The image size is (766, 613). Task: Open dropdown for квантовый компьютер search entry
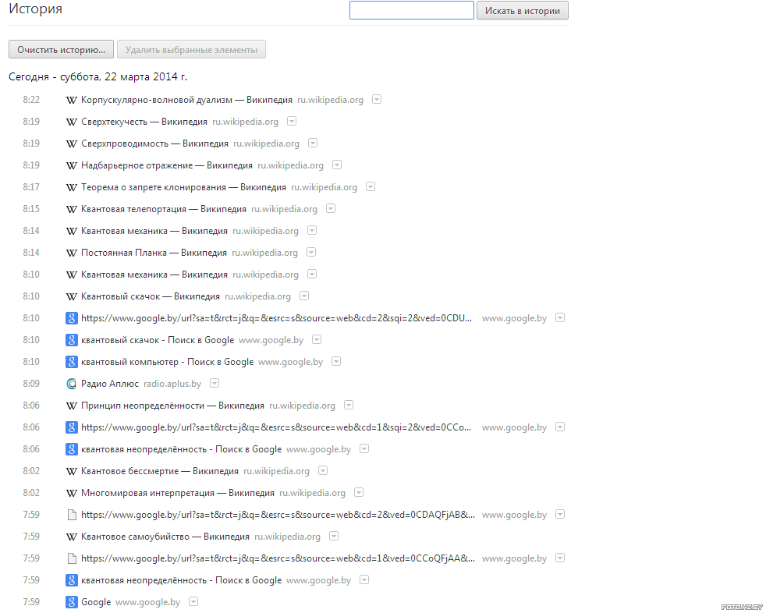tap(336, 361)
